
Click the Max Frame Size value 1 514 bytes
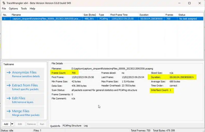pos(128,81)
